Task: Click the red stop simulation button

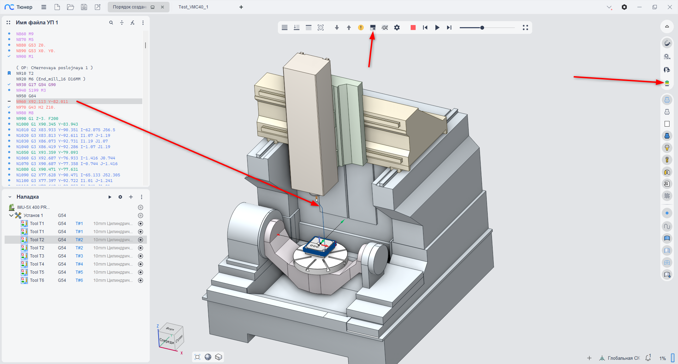Action: (x=413, y=28)
